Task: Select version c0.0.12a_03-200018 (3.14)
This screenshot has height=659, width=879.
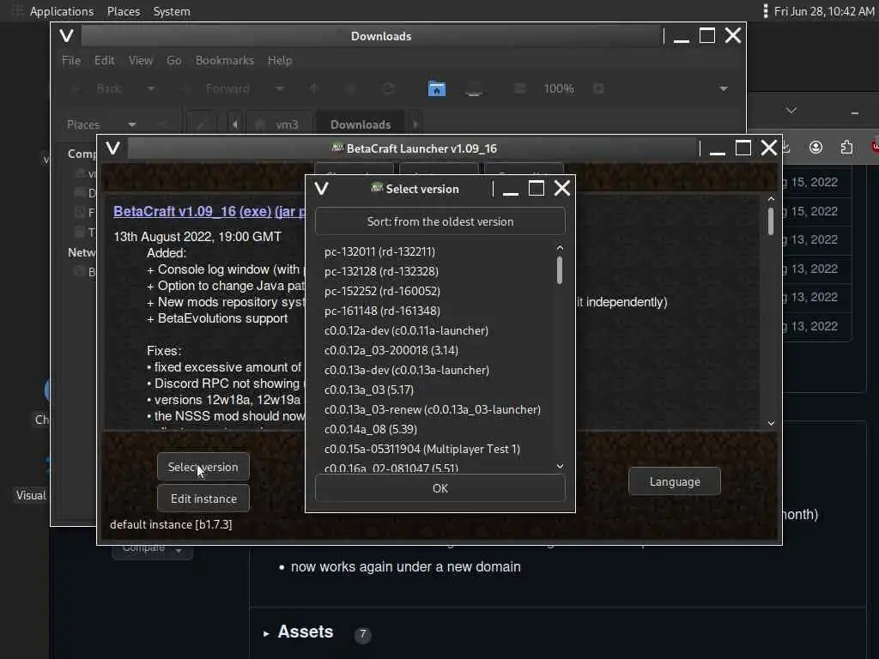Action: (391, 350)
